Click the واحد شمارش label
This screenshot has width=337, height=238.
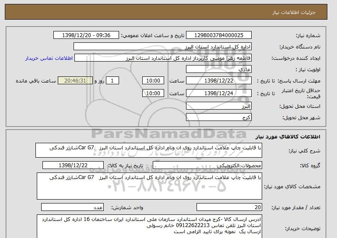127,207
